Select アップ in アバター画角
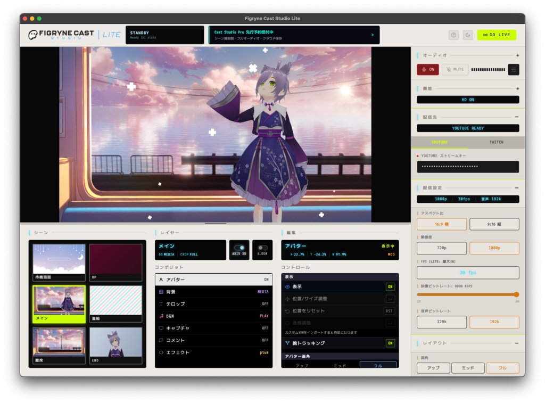The height and width of the screenshot is (403, 545). [x=301, y=365]
